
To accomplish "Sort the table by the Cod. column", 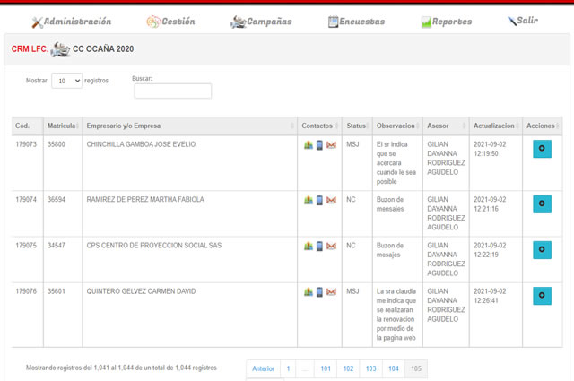I will [27, 126].
